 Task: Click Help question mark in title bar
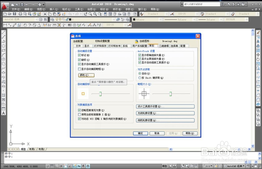point(243,4)
